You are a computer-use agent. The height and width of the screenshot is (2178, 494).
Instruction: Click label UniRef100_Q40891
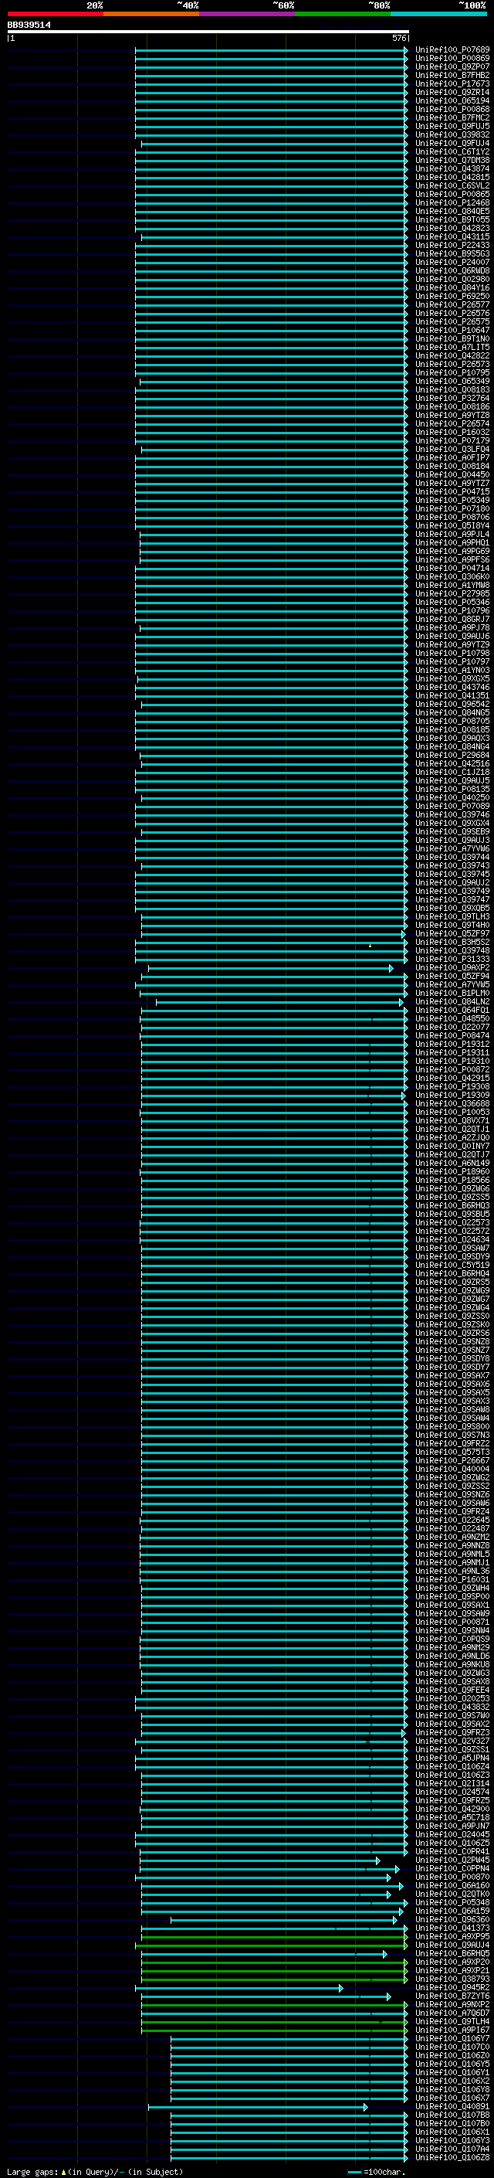pos(452,2106)
